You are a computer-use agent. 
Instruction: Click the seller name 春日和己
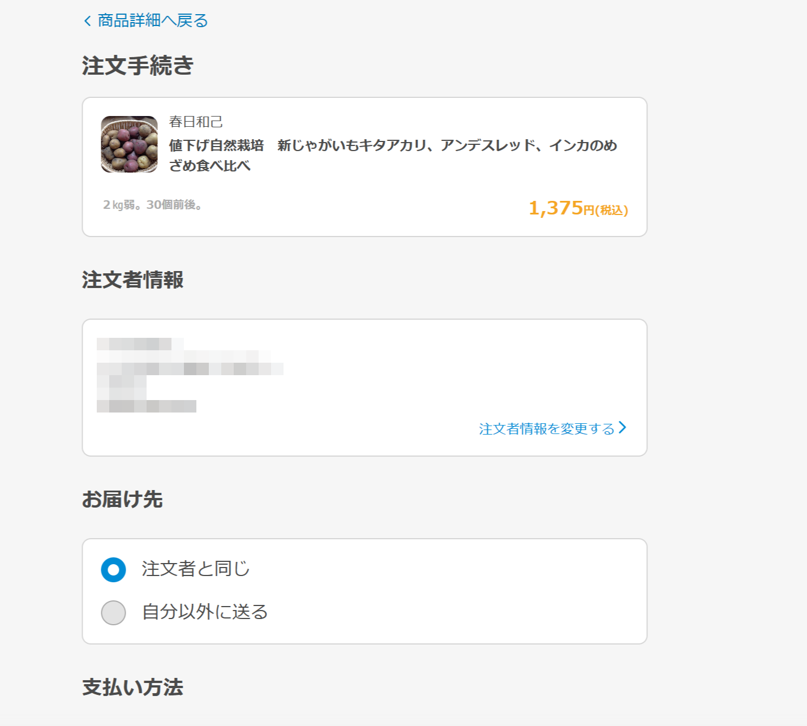tap(196, 122)
